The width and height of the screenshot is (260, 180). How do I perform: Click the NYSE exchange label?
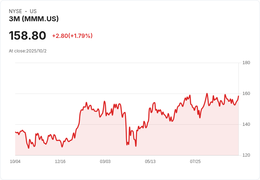click(x=15, y=11)
